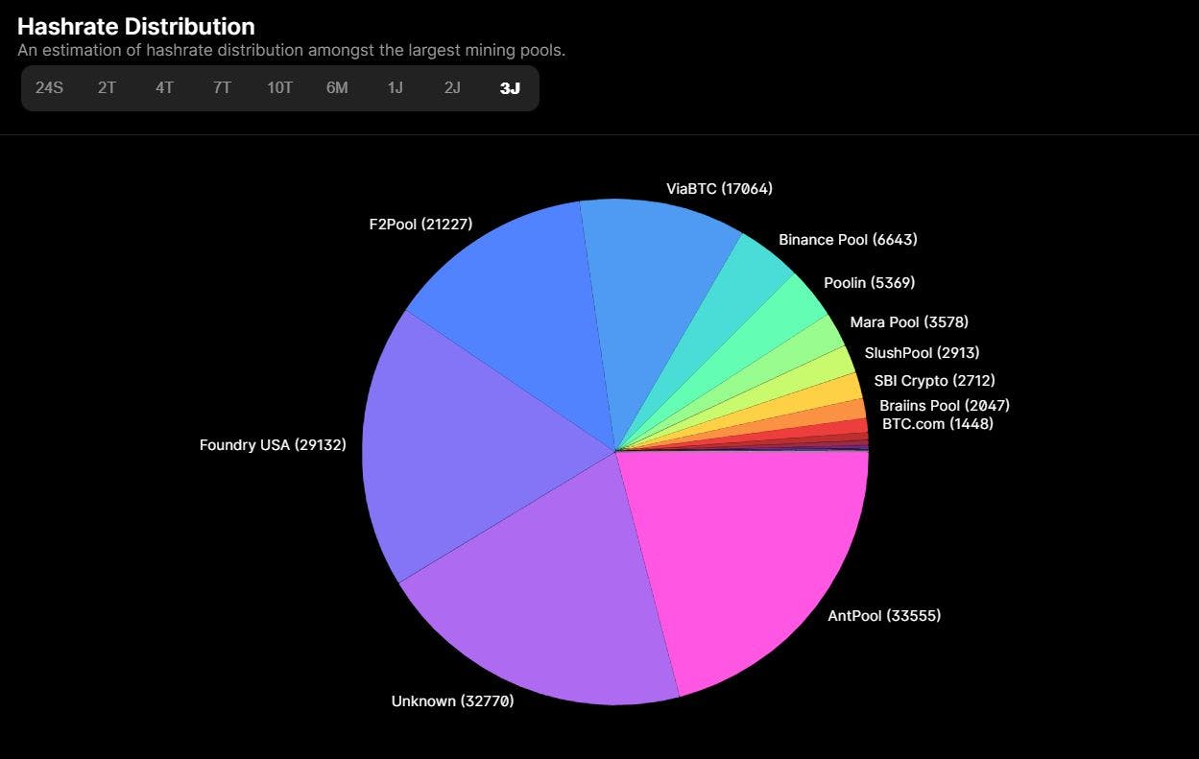
Task: Click the active 3J time range
Action: coord(510,88)
